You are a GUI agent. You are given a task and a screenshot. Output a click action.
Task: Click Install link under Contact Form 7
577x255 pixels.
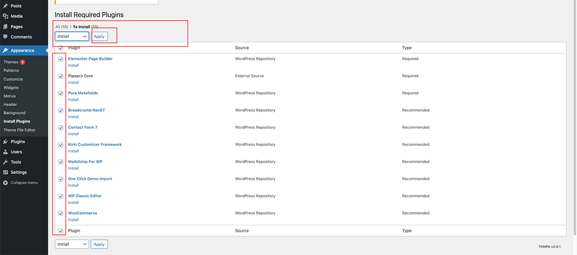(x=73, y=134)
